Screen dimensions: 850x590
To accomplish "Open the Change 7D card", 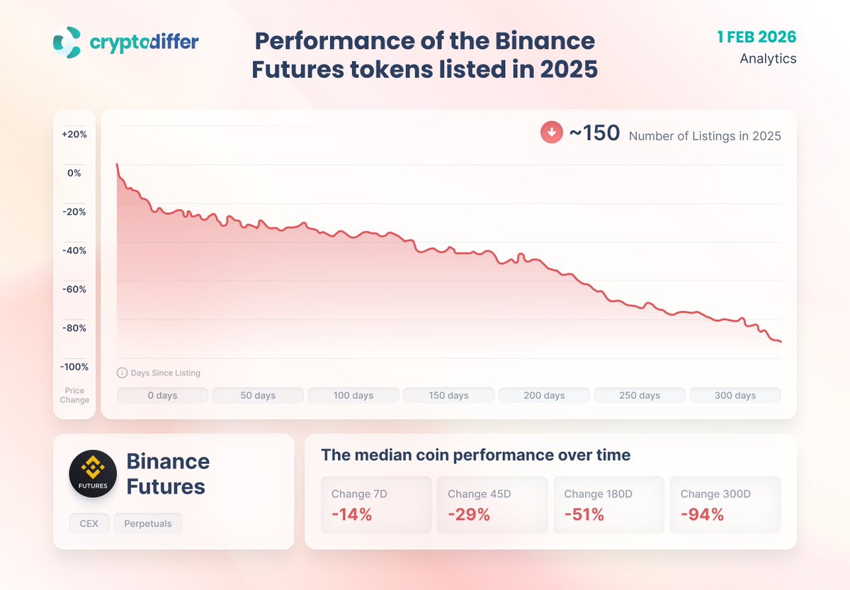I will click(x=376, y=504).
